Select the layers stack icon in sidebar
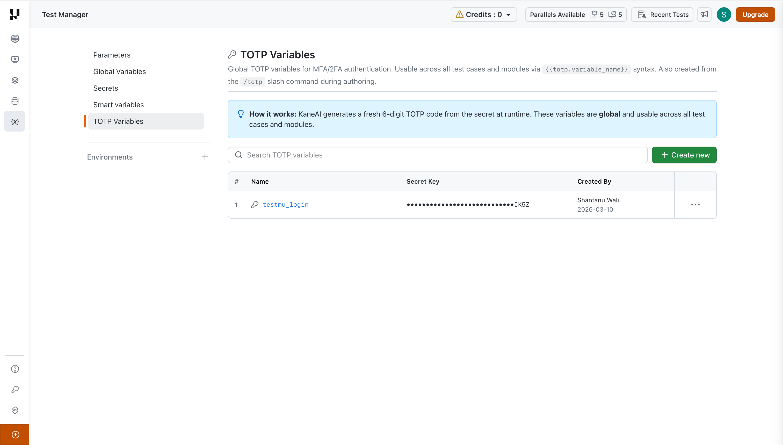The image size is (783, 445). pos(14,80)
